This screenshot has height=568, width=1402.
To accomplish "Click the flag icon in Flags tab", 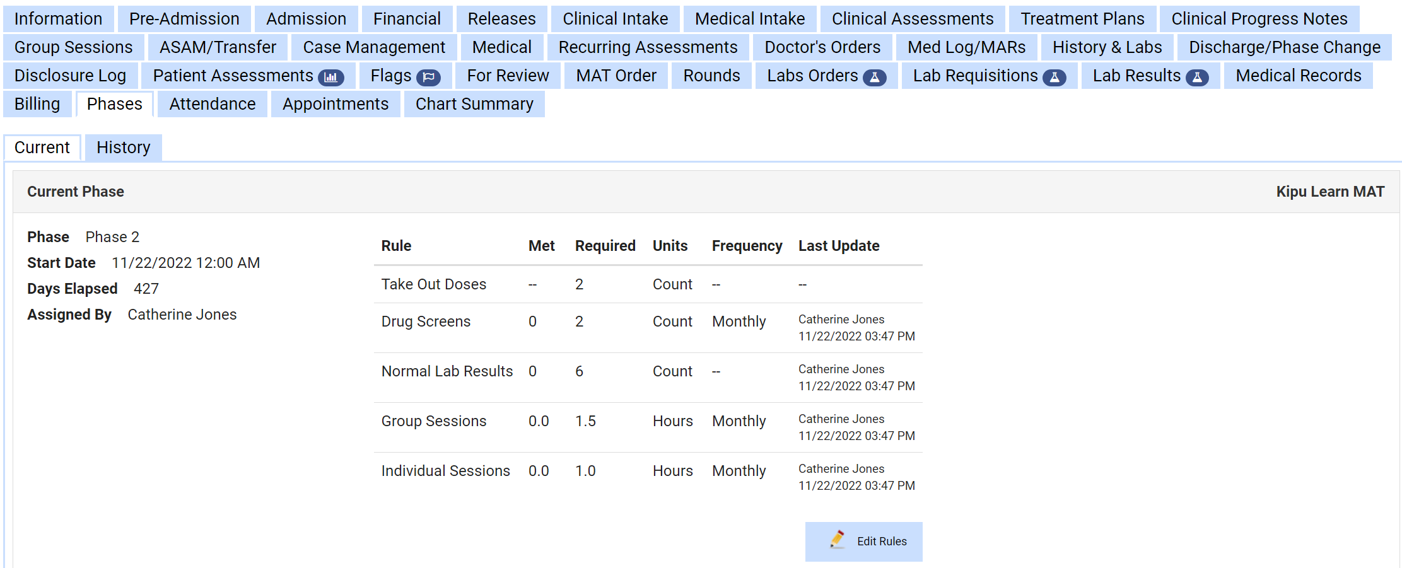I will [428, 77].
